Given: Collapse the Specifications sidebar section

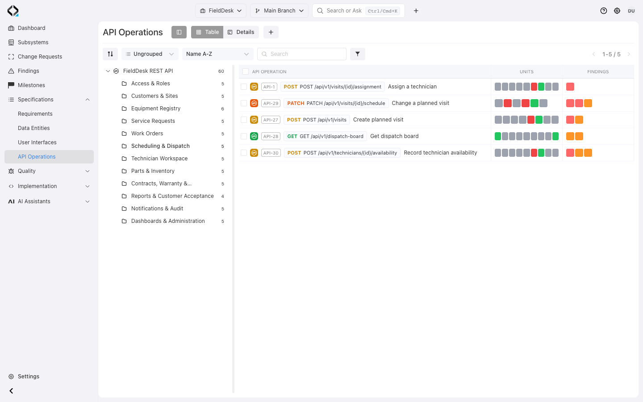Looking at the screenshot, I should point(88,100).
